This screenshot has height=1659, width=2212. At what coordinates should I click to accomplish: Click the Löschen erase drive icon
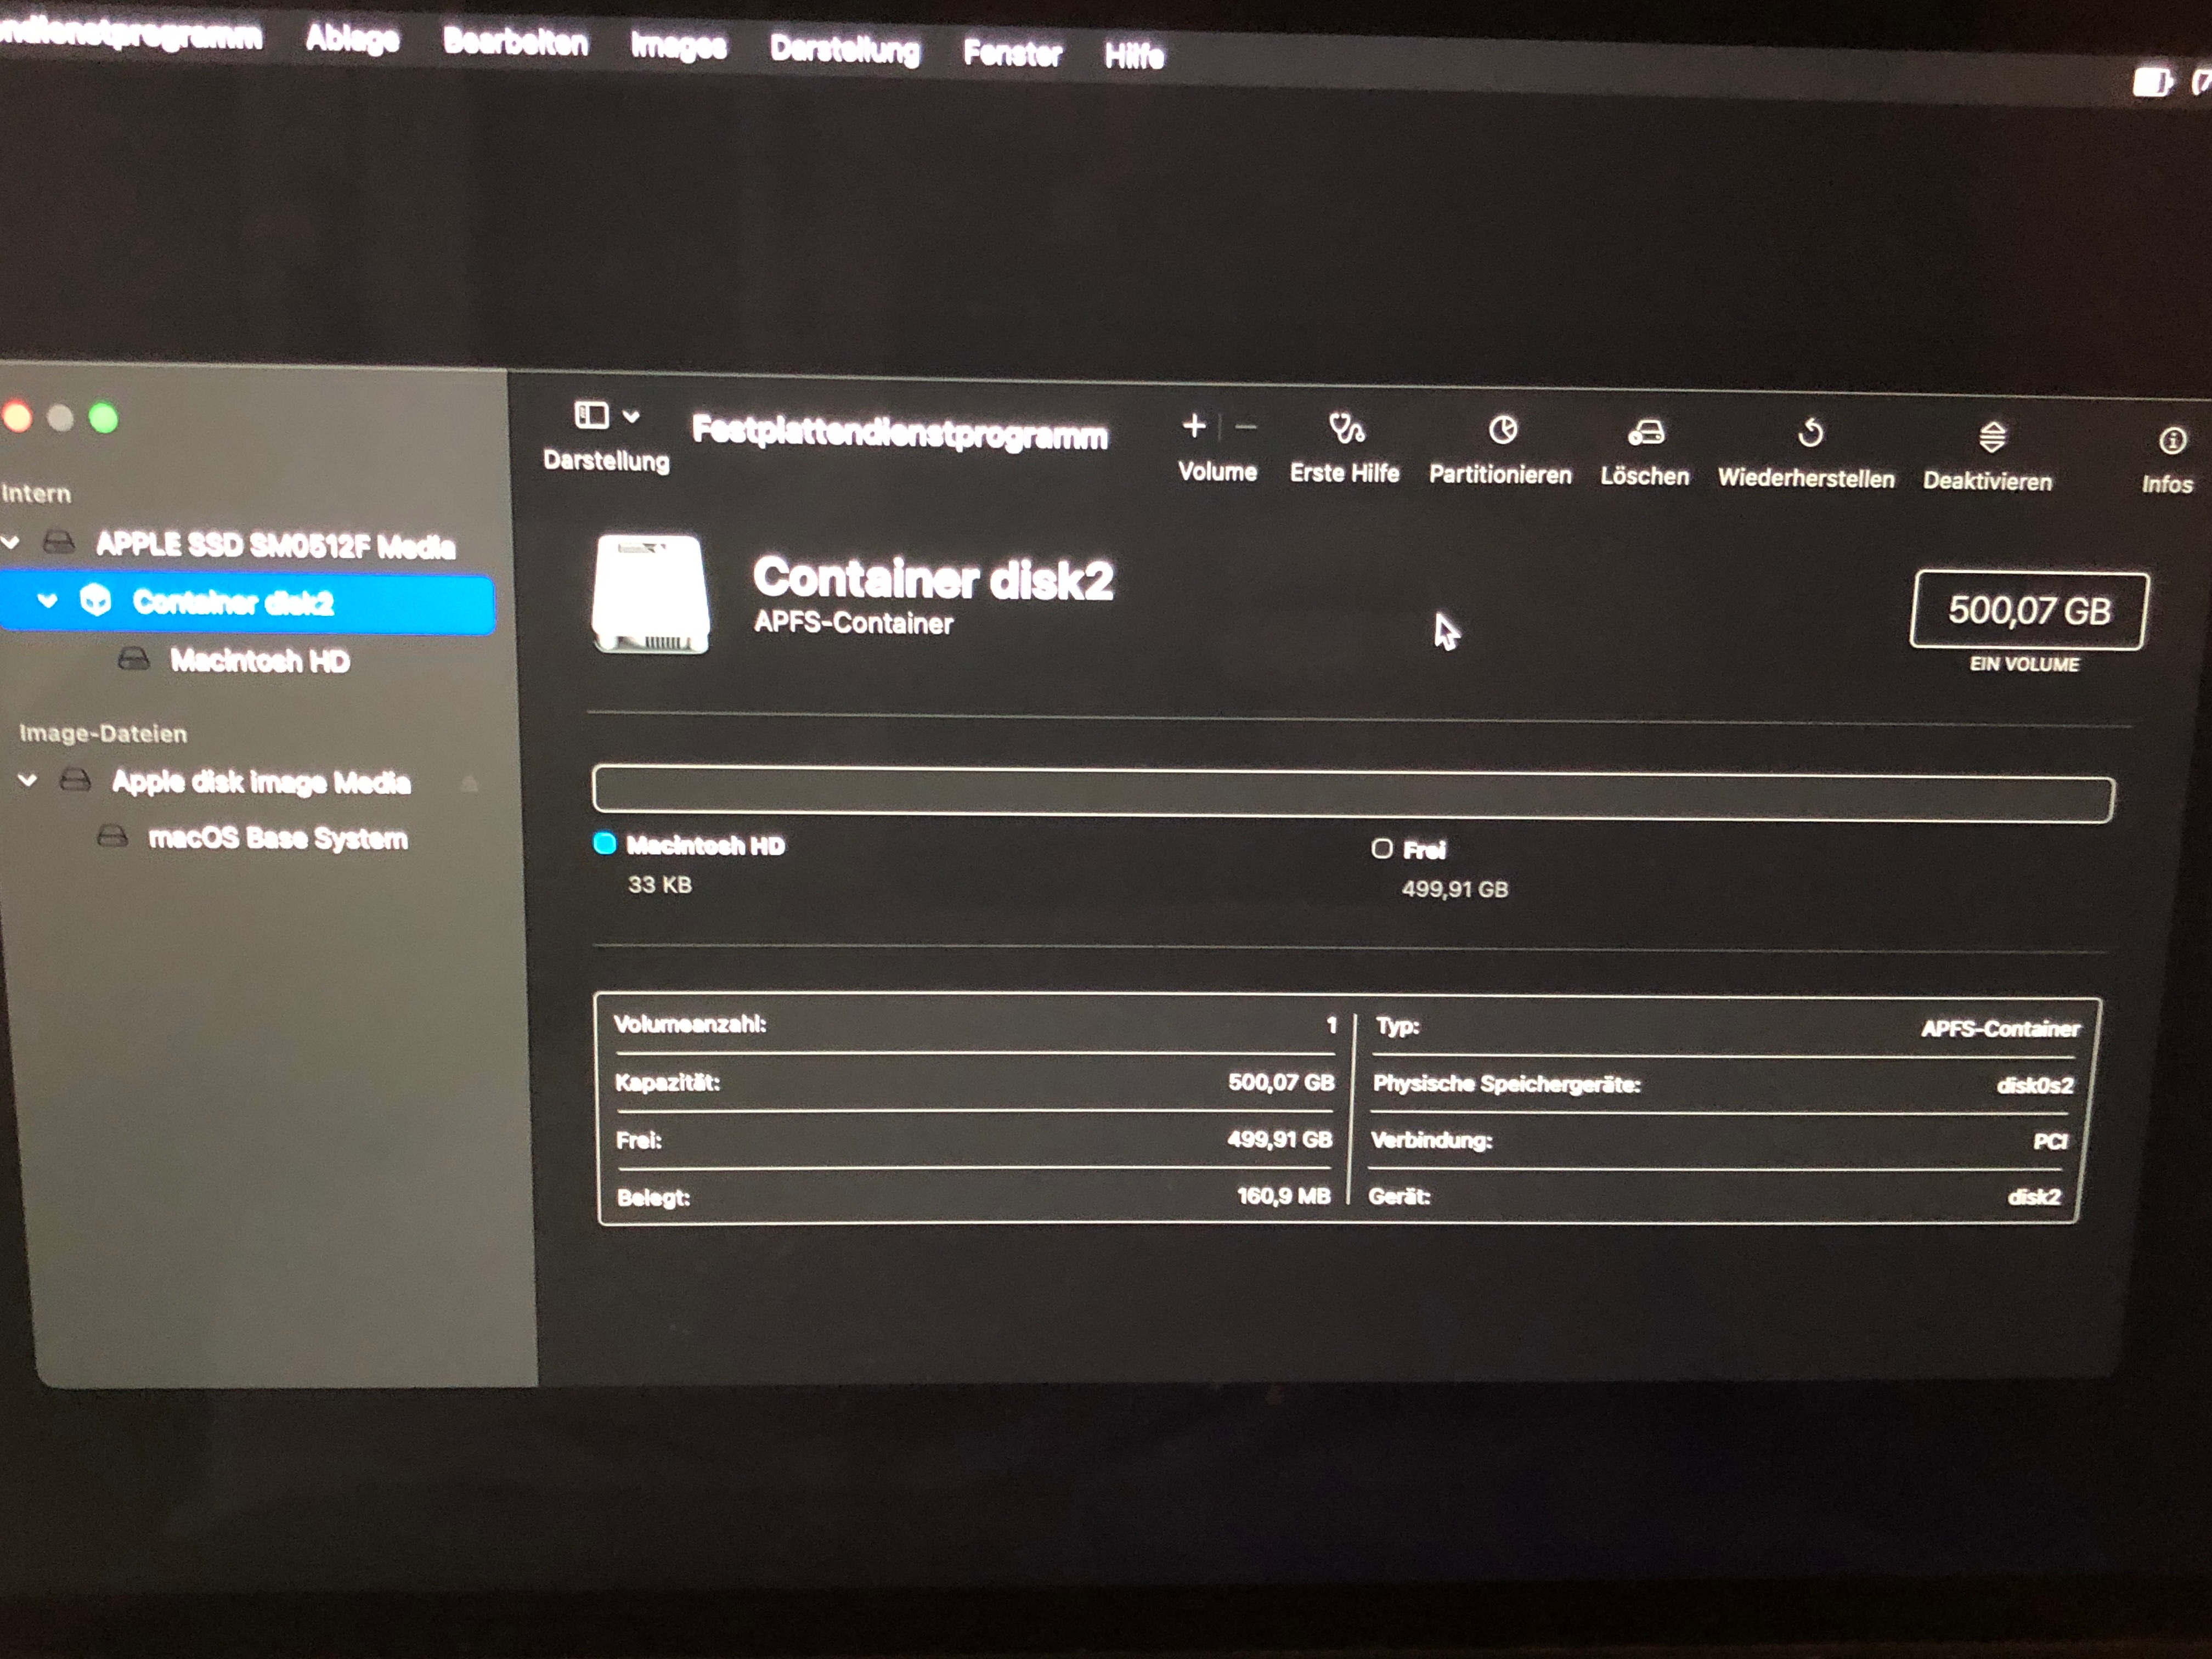click(x=1645, y=433)
